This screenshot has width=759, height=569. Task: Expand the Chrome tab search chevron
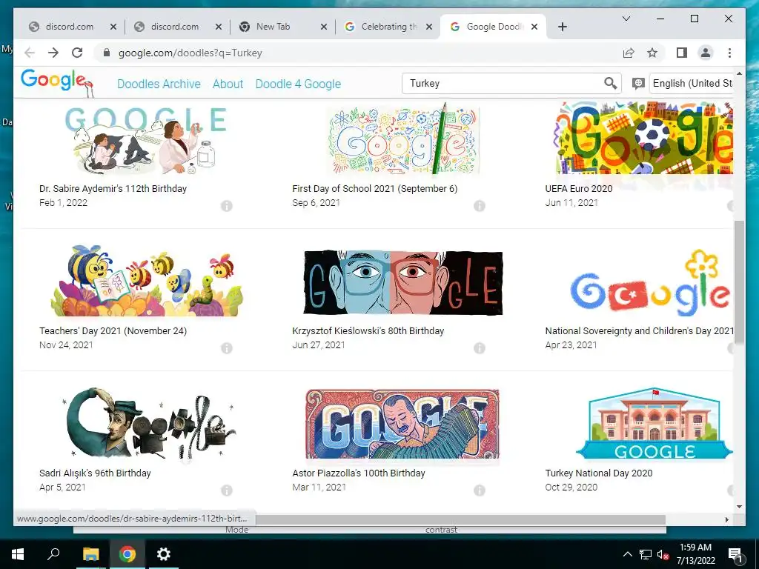click(626, 19)
